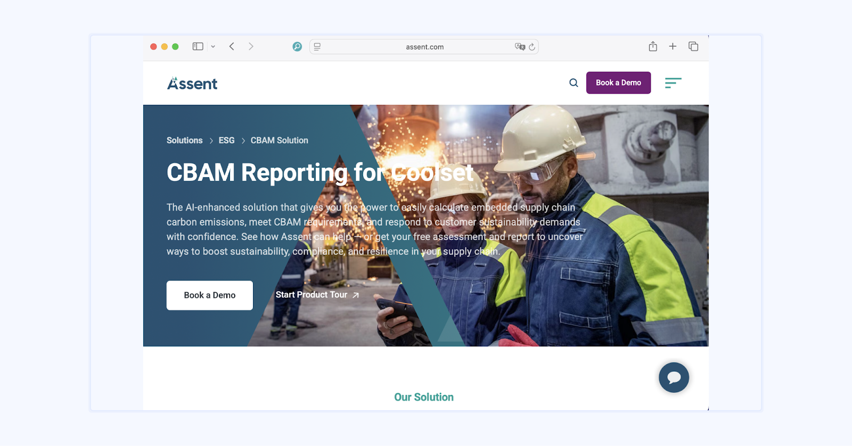Go back with the browser back arrow
Image resolution: width=852 pixels, height=446 pixels.
232,46
